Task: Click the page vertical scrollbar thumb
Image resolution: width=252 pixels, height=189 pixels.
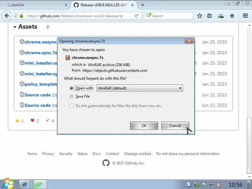Action: click(x=249, y=146)
